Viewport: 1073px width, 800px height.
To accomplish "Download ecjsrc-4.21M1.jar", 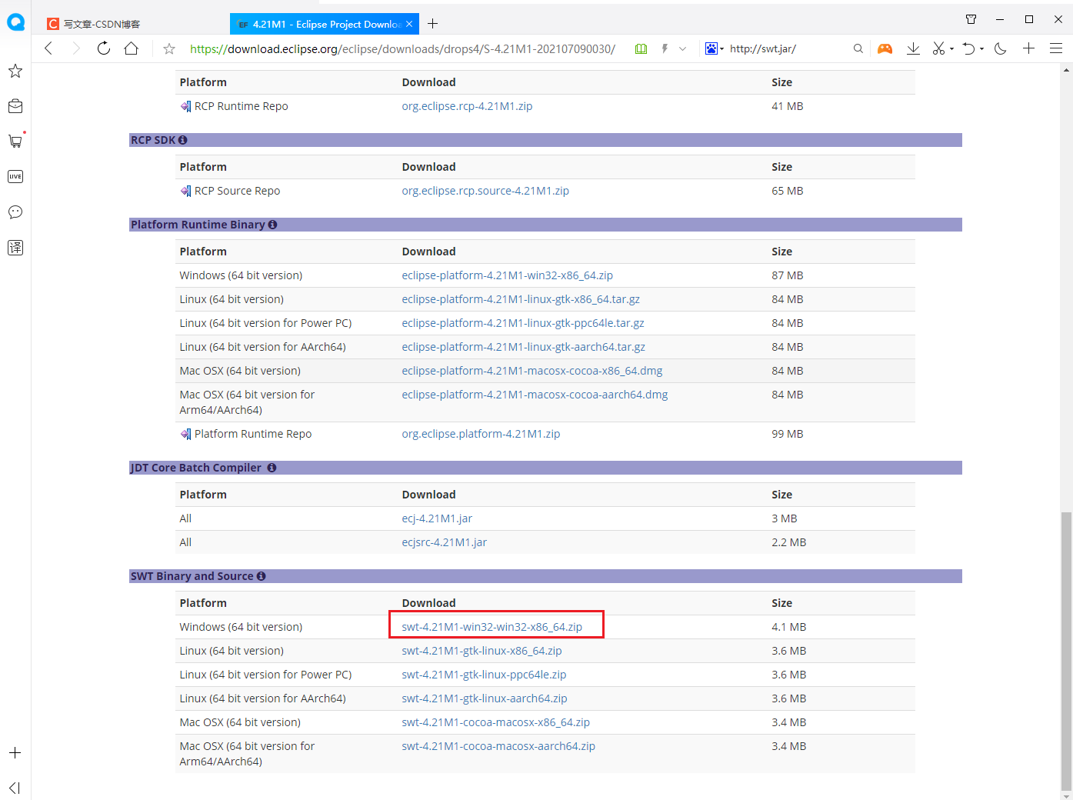I will click(444, 542).
